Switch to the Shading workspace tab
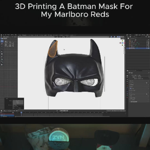 pos(45,35)
